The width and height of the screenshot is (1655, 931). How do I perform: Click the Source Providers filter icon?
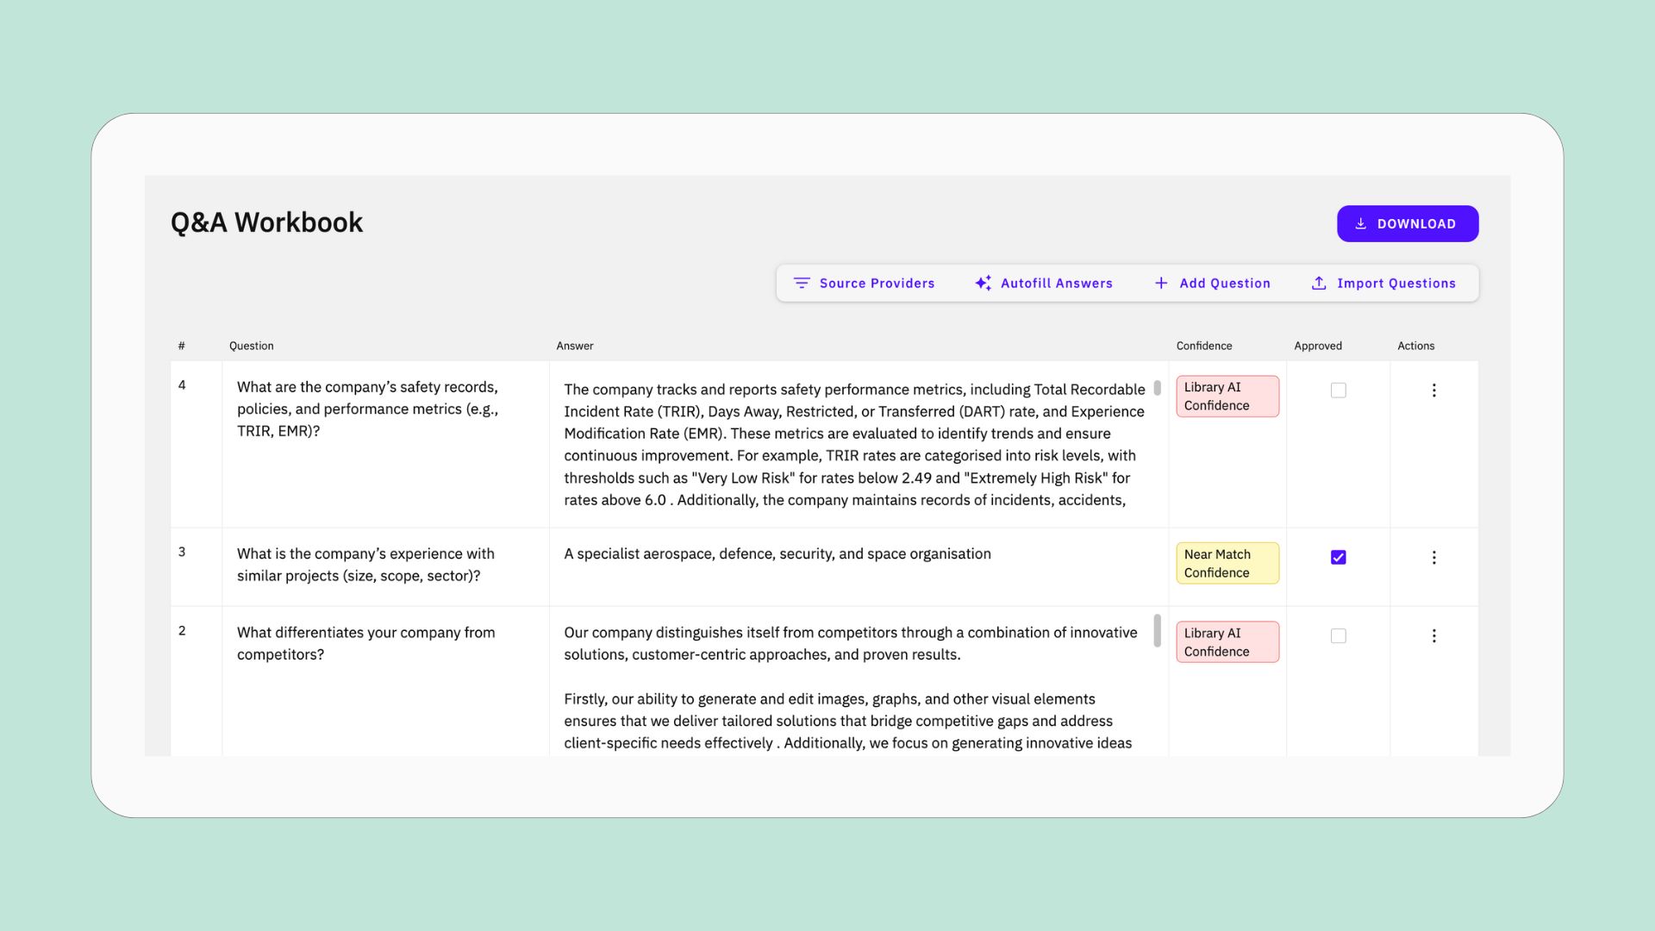(x=802, y=283)
